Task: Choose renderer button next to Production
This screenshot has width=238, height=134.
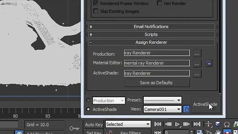Action: 197,53
